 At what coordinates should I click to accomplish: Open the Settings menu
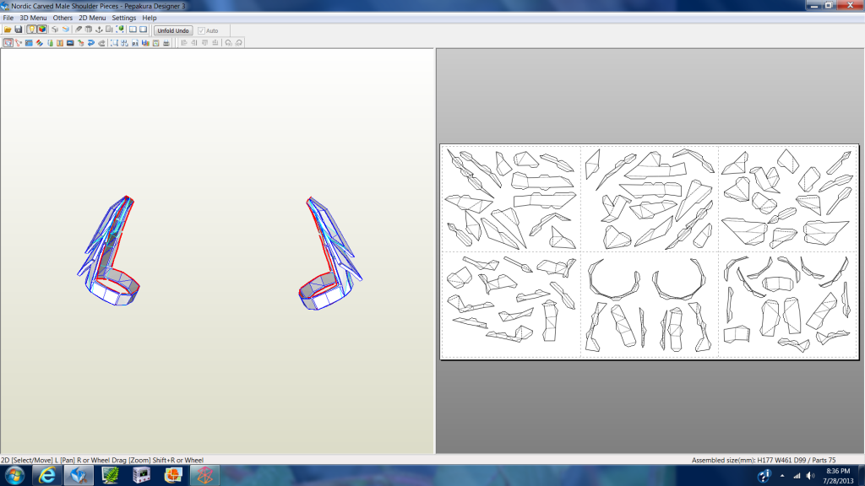(124, 18)
